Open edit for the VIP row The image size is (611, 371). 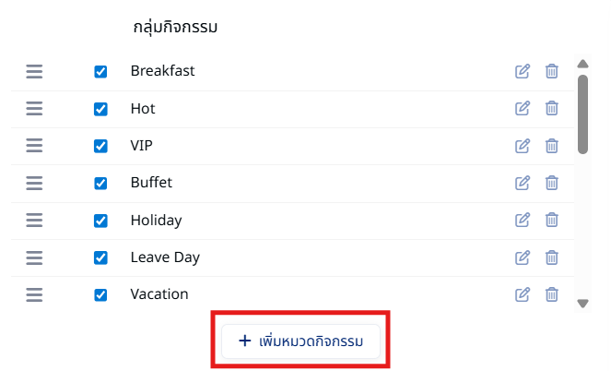(x=523, y=146)
